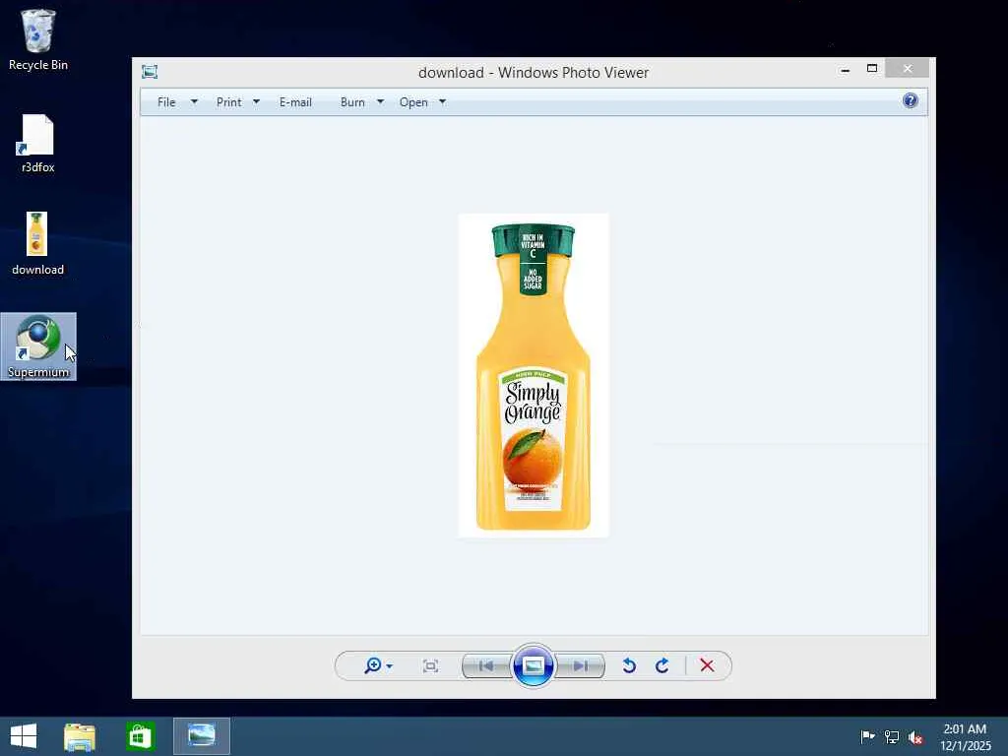
Task: Select the download image file on desktop
Action: point(38,244)
